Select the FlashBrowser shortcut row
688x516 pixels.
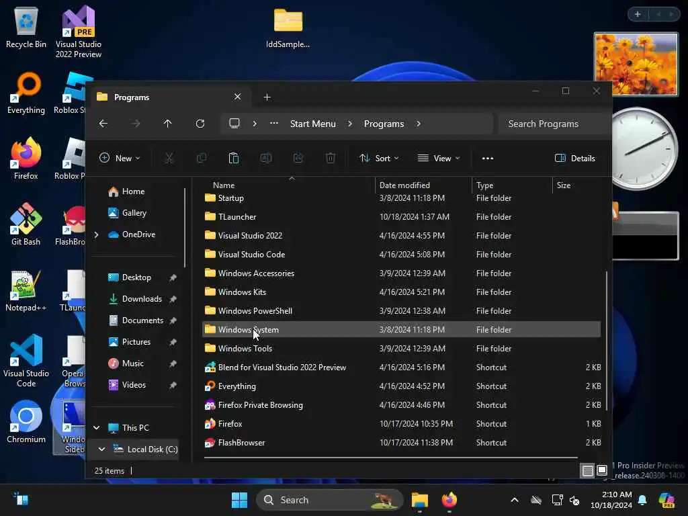(401, 443)
